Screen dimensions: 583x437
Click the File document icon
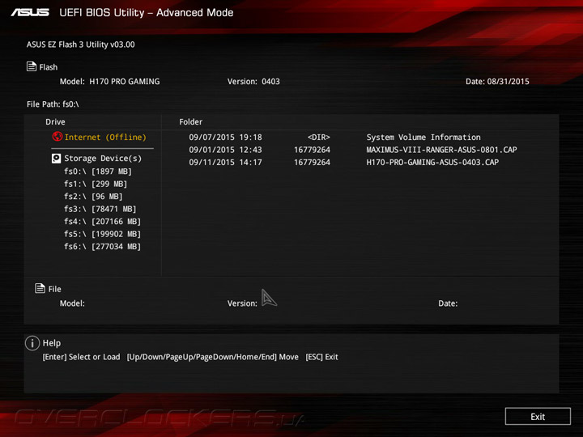[x=40, y=288]
